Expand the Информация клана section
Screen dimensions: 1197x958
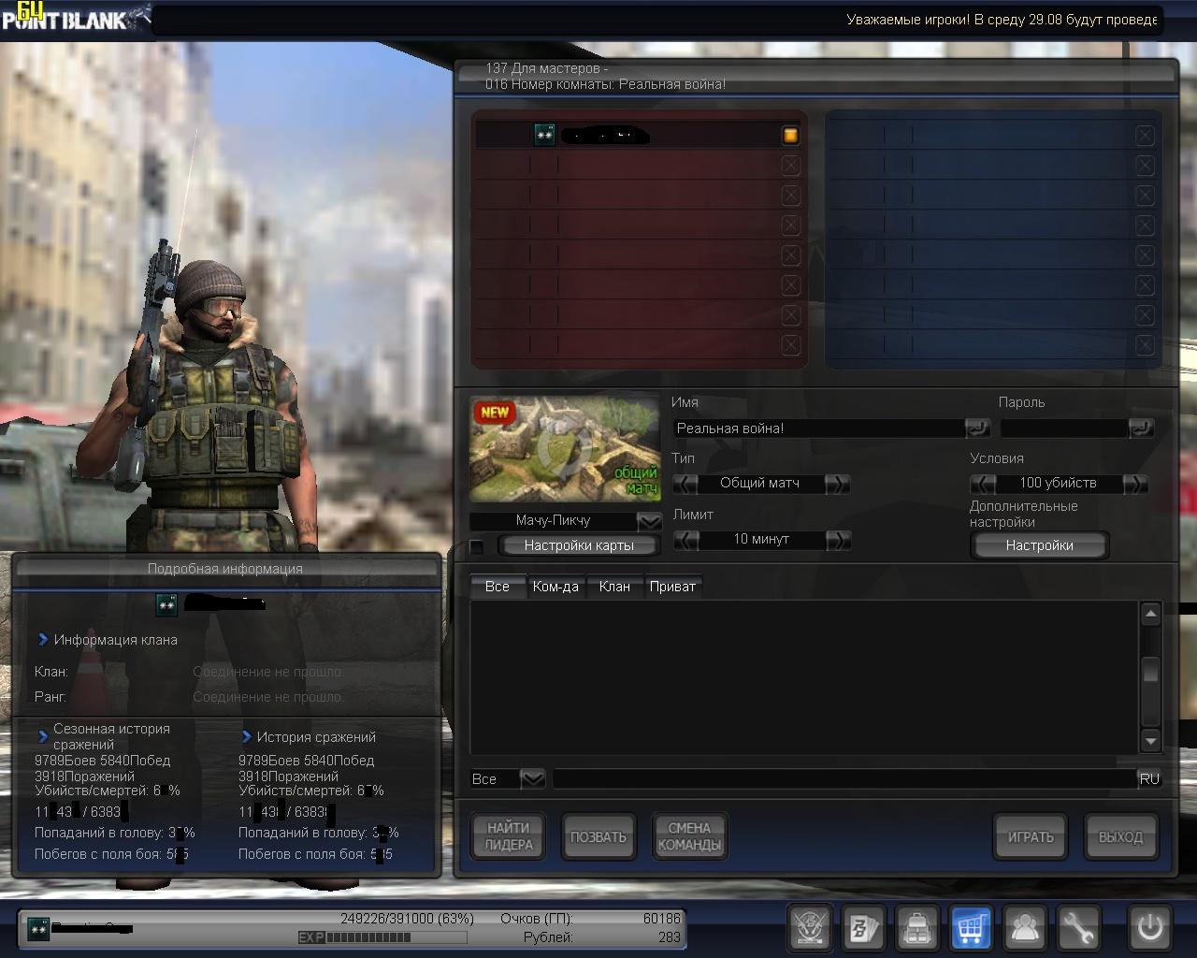43,640
